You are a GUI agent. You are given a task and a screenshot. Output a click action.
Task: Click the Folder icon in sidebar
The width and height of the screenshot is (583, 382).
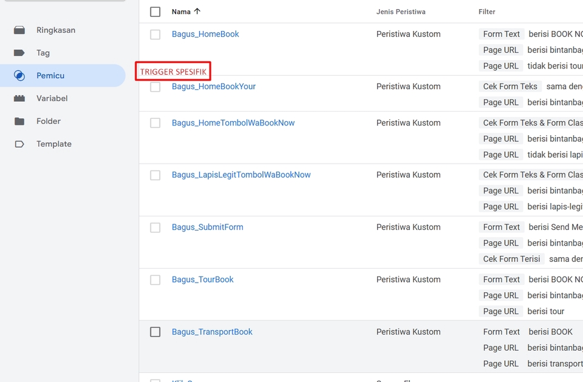(x=19, y=121)
